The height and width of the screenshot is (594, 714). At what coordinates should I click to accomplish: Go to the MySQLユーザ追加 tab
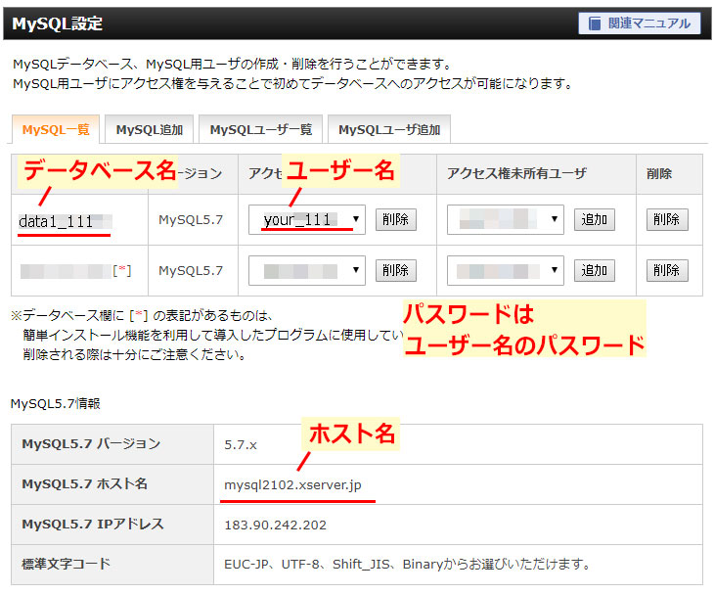coord(389,129)
